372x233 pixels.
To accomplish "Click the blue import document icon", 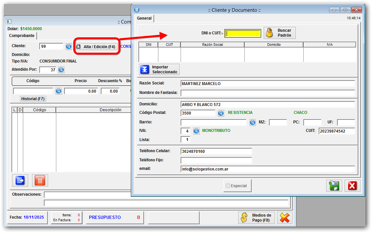I will [20, 180].
